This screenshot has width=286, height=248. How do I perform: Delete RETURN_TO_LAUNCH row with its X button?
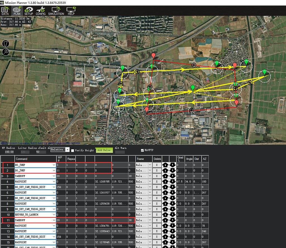(157, 214)
